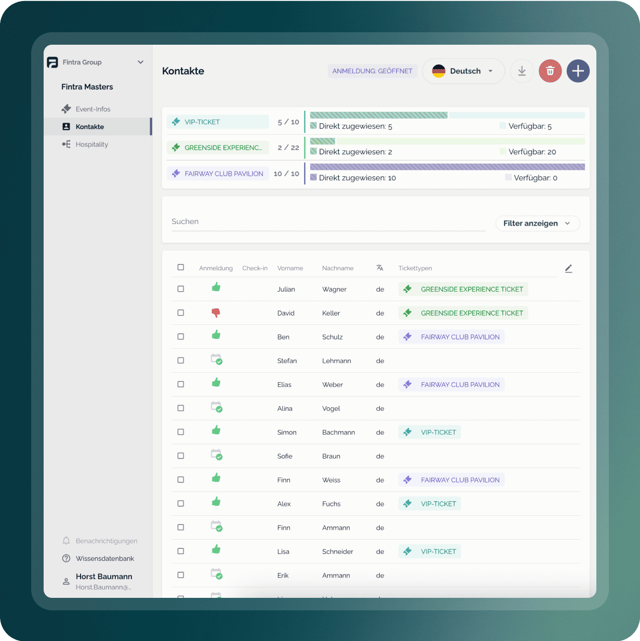The height and width of the screenshot is (641, 640).
Task: Check the box for Finn Weiss
Action: (x=181, y=480)
